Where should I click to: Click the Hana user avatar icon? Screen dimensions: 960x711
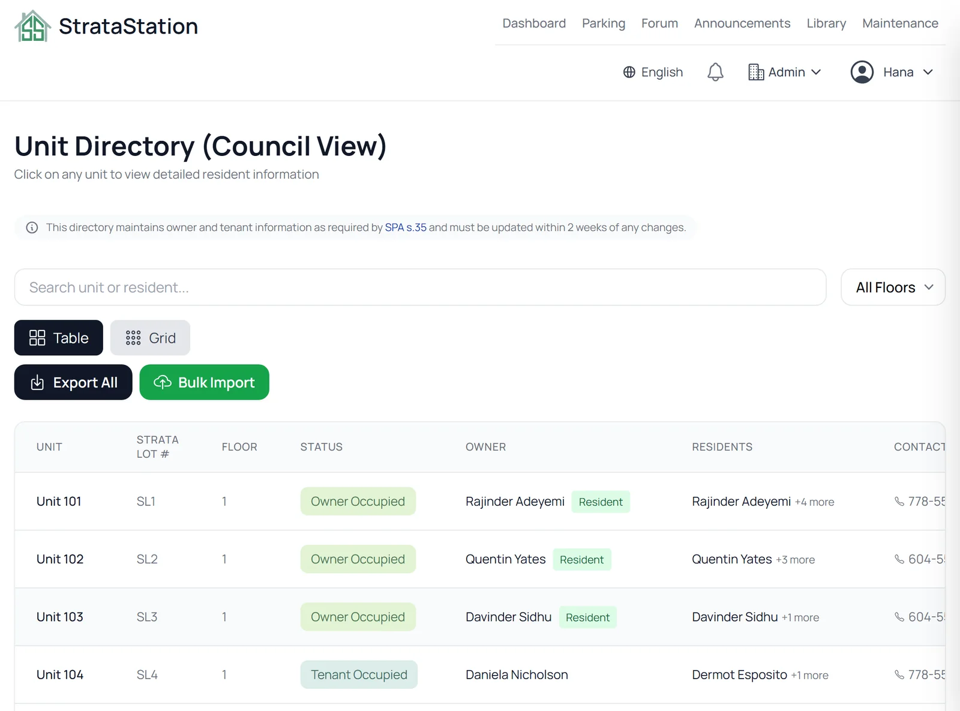[862, 72]
